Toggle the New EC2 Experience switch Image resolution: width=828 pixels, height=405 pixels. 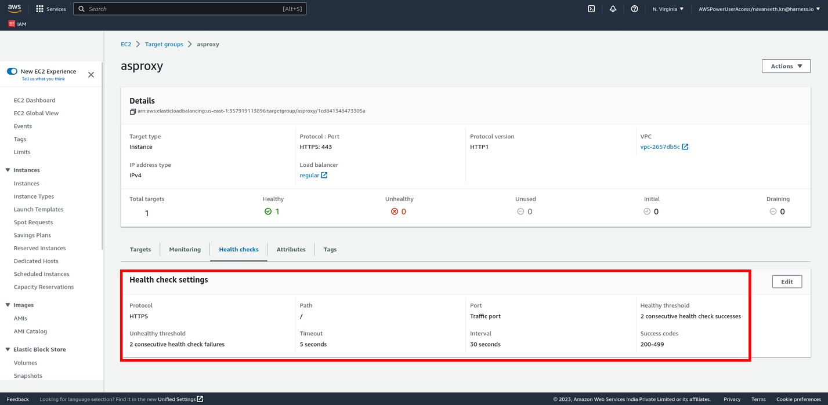pos(12,71)
